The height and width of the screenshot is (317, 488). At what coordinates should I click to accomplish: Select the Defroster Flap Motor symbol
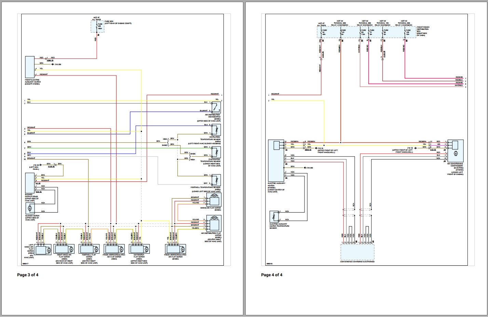click(139, 249)
